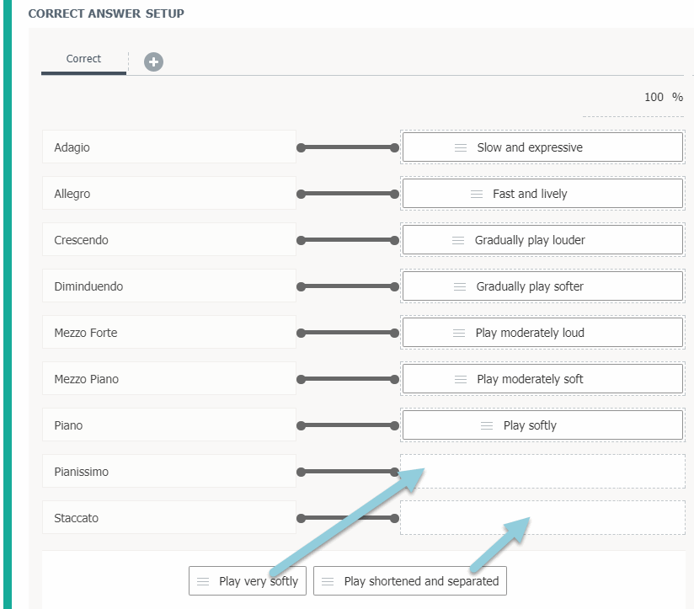Click the connector endpoint next to Allegro

coord(302,194)
